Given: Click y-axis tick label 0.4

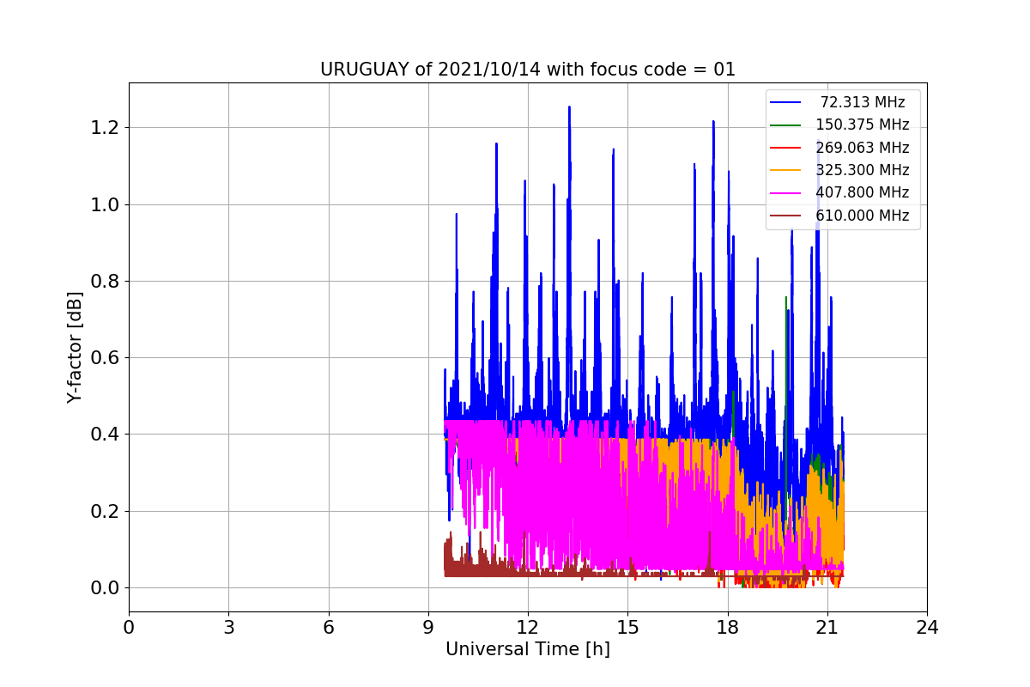Looking at the screenshot, I should tap(106, 435).
